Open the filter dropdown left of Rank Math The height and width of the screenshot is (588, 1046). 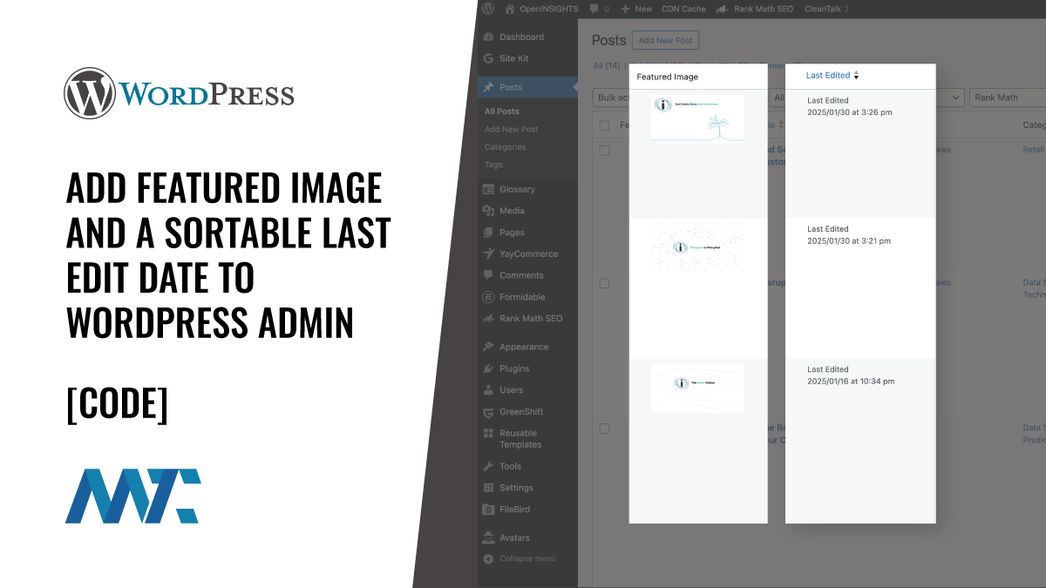click(950, 98)
